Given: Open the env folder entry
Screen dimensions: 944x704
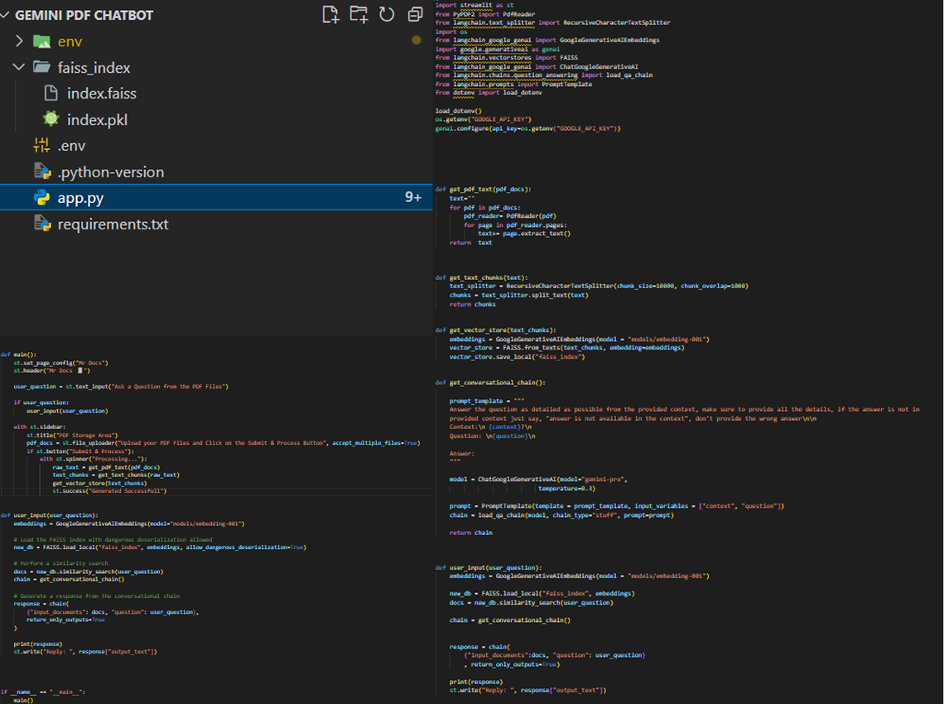Looking at the screenshot, I should click(70, 41).
